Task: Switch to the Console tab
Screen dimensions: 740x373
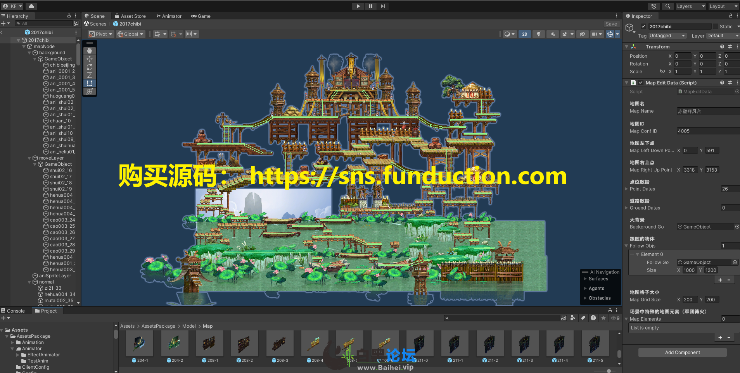Action: [13, 311]
